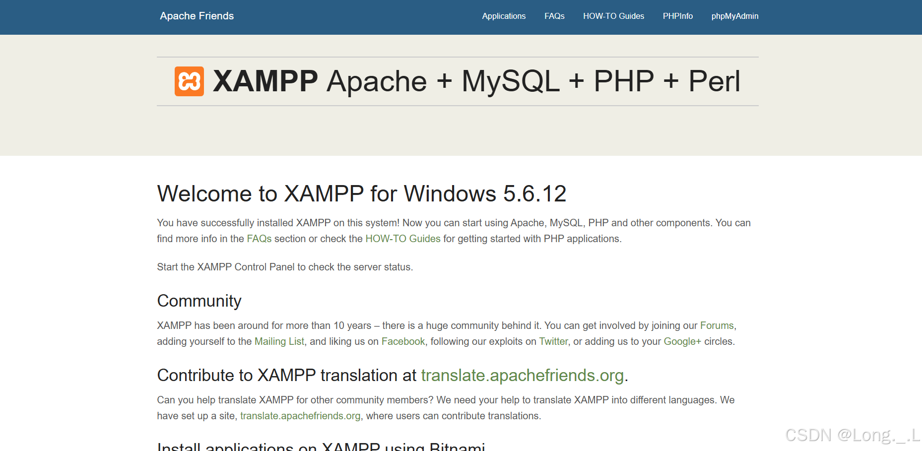
Task: Click the 'Welcome to XAMPP for Windows 5.6.12' heading
Action: pos(362,193)
